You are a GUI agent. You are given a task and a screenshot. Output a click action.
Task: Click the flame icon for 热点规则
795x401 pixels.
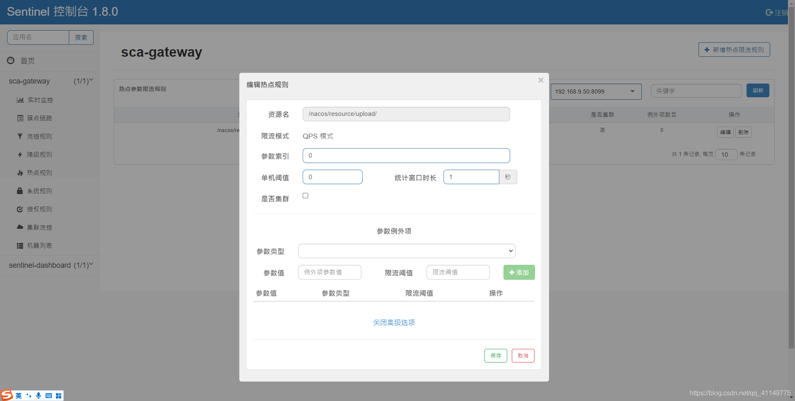[x=20, y=173]
